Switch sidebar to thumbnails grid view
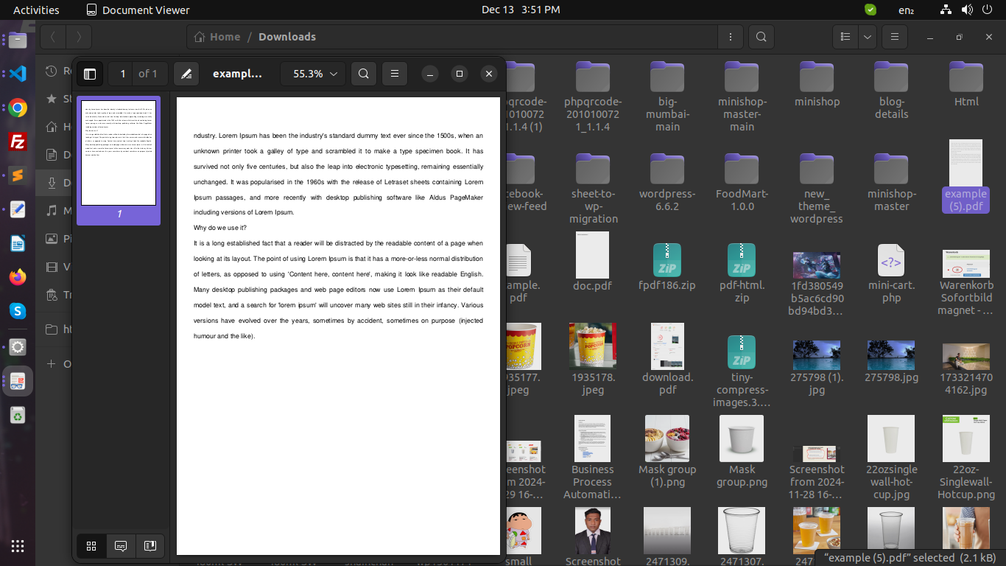This screenshot has height=566, width=1006. click(x=91, y=546)
